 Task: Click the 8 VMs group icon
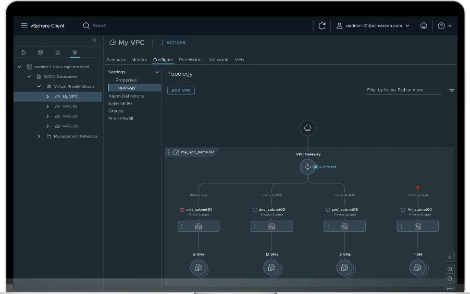199,268
